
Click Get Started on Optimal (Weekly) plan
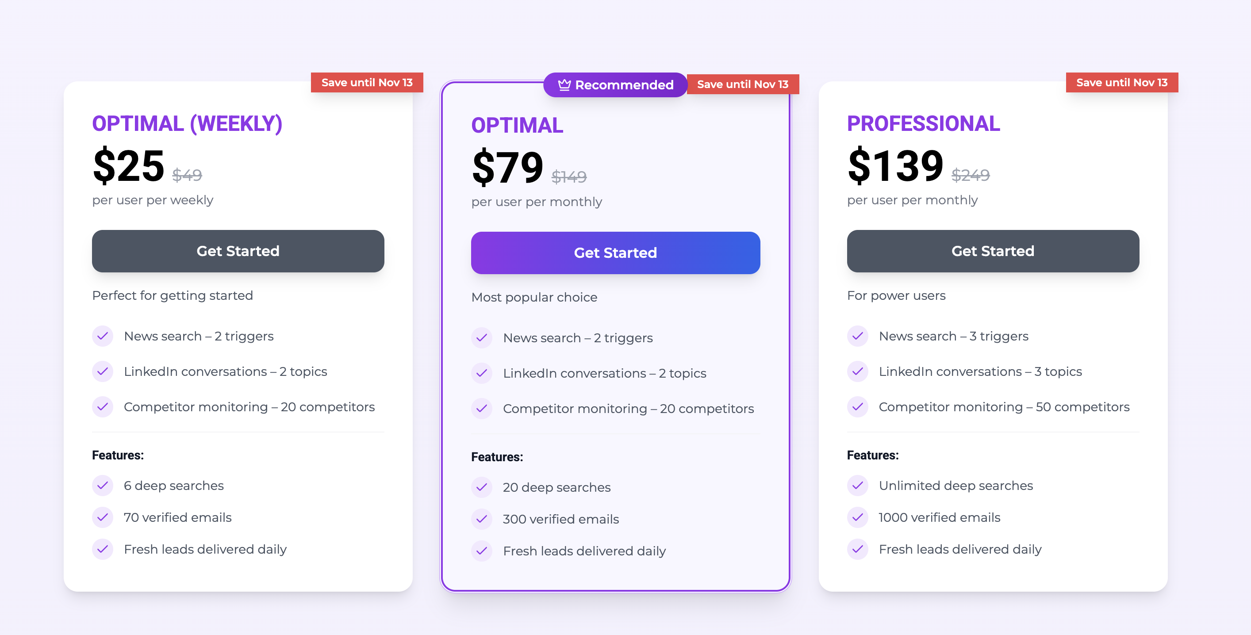pos(238,251)
